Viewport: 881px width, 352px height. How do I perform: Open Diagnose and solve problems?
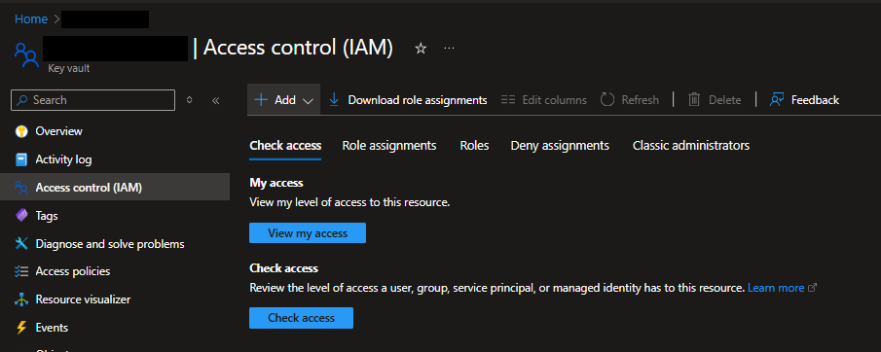tap(110, 244)
